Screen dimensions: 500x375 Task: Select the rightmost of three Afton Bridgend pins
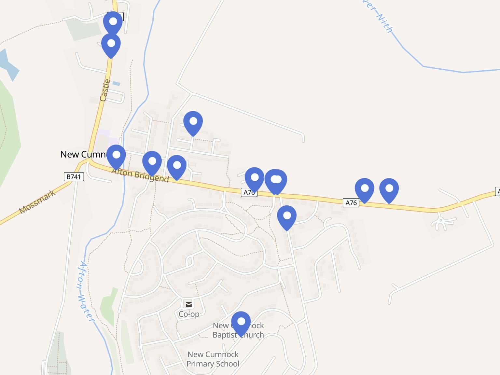[177, 166]
